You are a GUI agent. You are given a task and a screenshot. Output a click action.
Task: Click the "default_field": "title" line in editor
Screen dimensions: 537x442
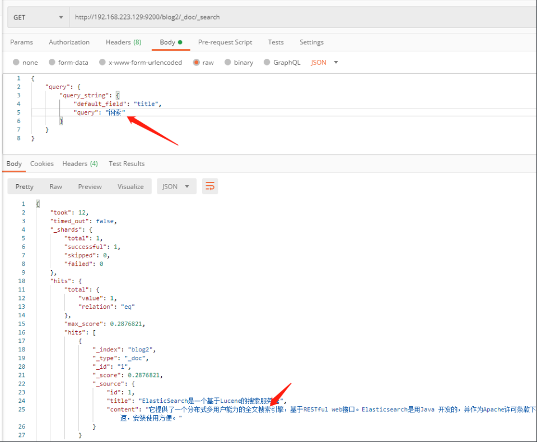coord(118,104)
